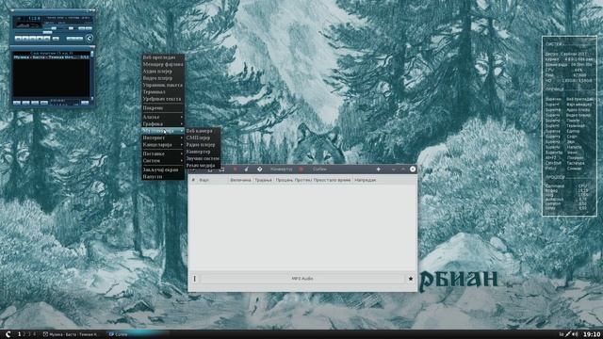Screen dimensions: 603x339
Task: Open Менаџер фајлова menu entry
Action: click(x=163, y=64)
